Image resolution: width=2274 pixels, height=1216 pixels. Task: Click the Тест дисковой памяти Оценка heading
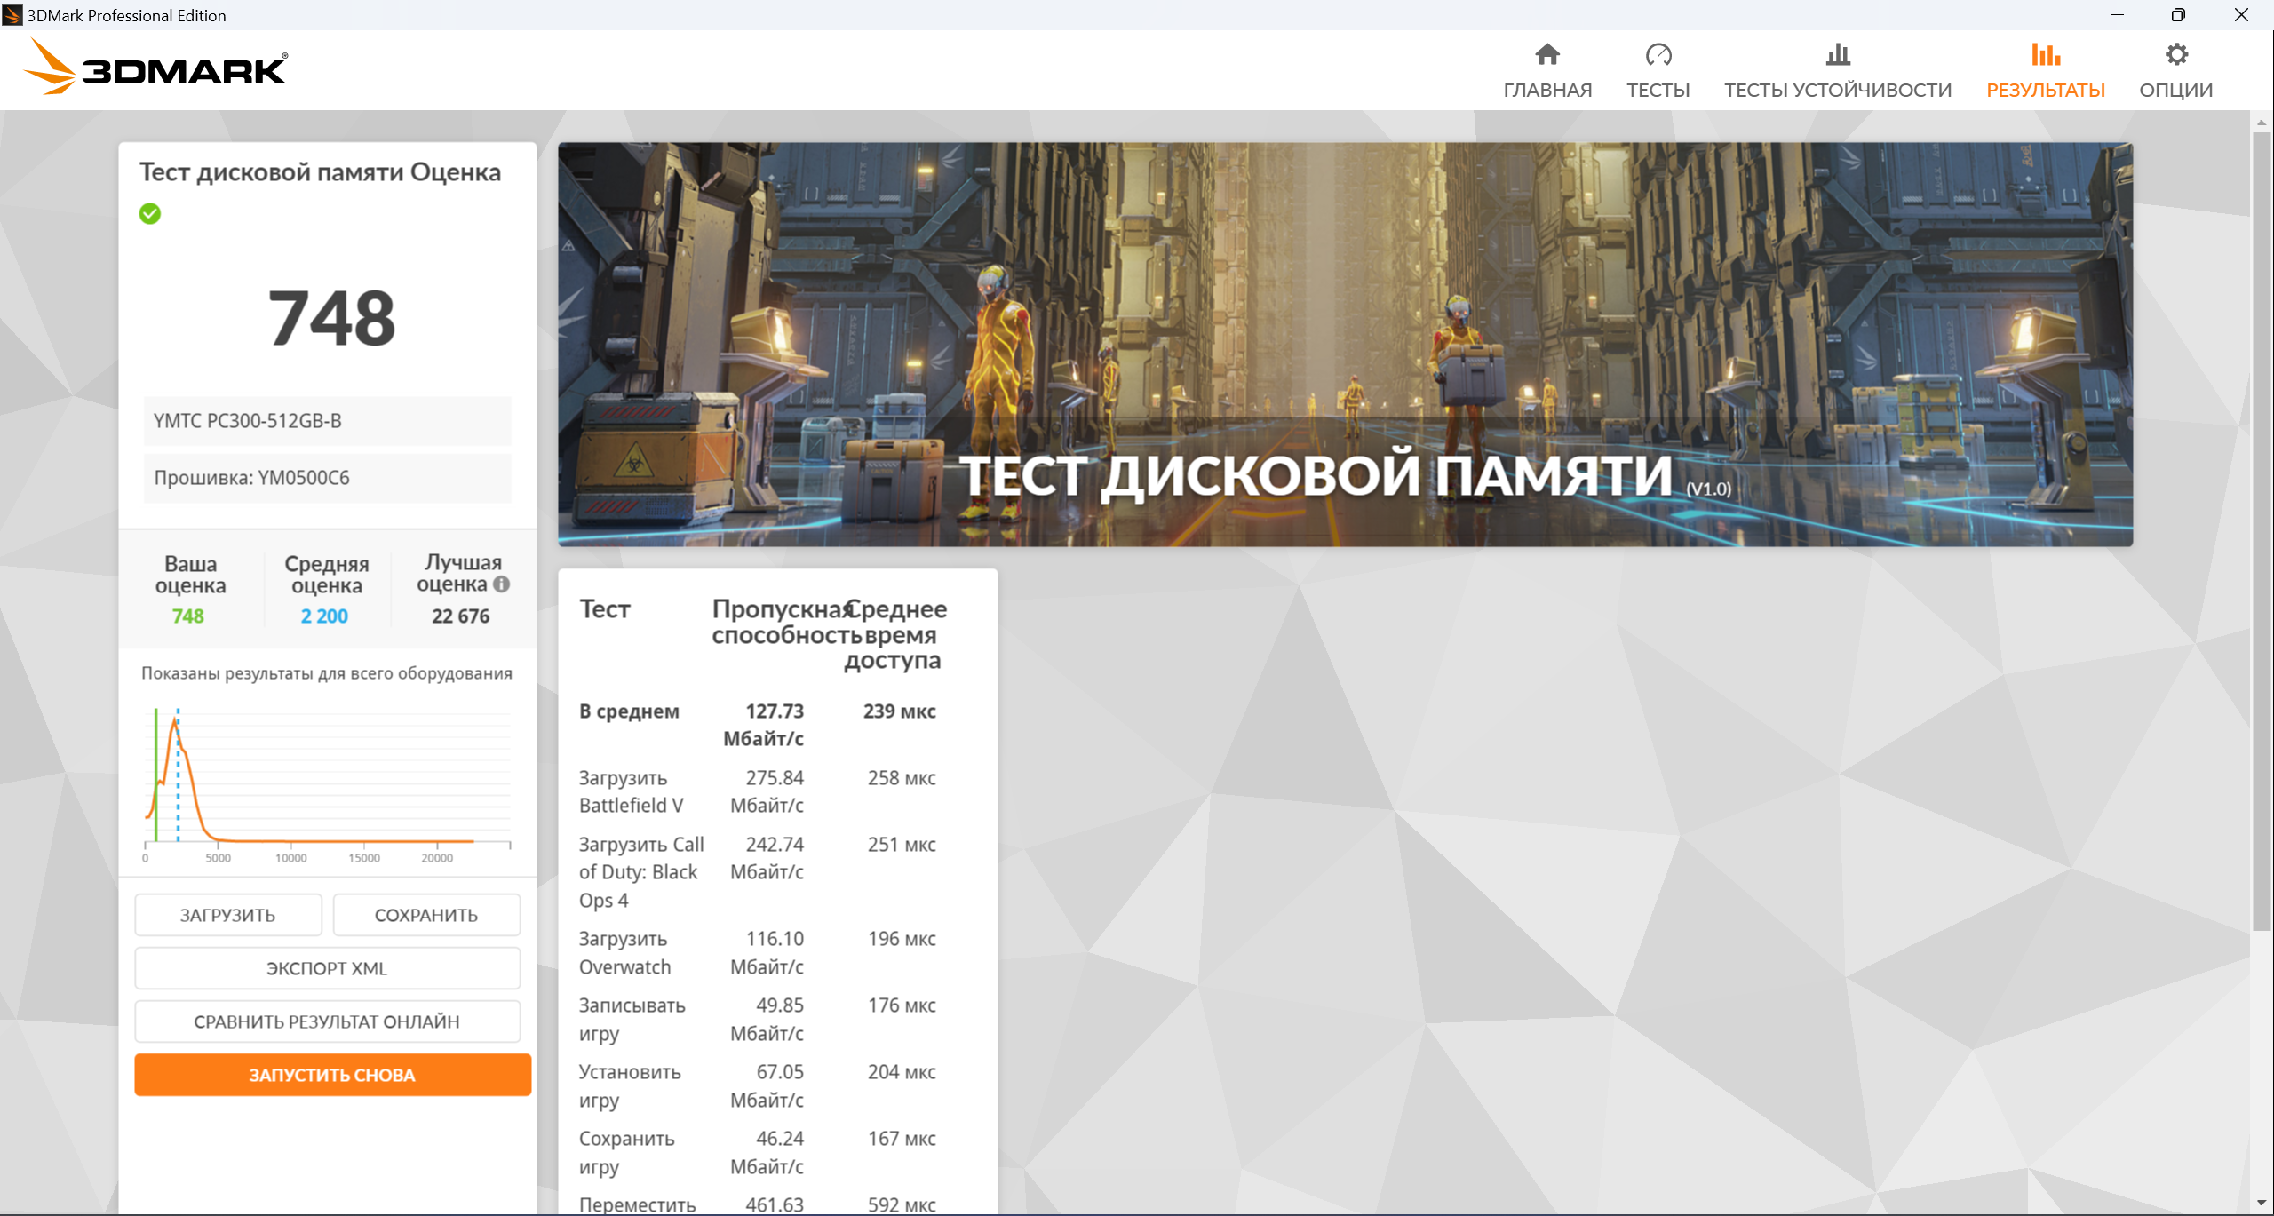tap(320, 172)
